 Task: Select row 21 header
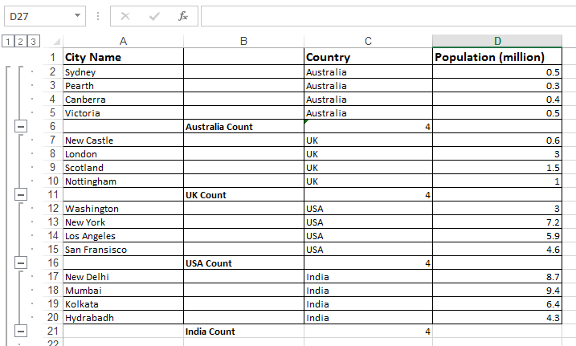tap(53, 332)
